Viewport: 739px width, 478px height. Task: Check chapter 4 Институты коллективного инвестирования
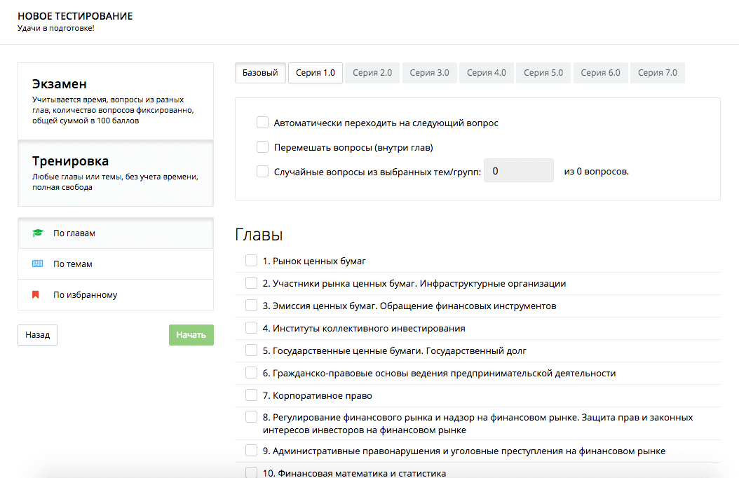point(251,328)
